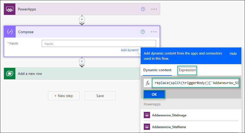Screen dimensions: 245x133
Task: Hide the dynamic content panel
Action: 233,53
